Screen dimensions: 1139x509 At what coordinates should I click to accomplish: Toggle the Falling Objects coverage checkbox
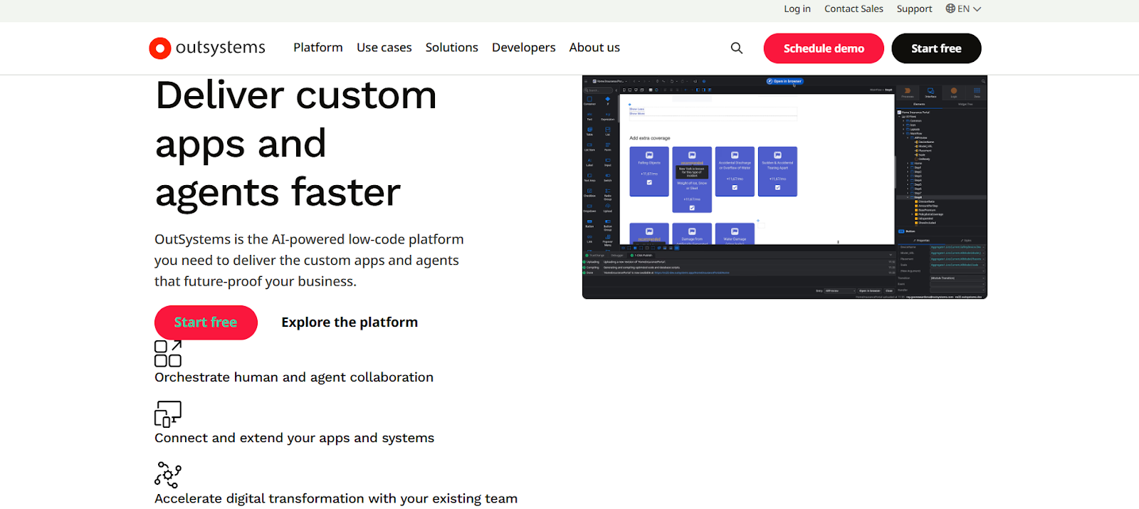click(x=649, y=183)
